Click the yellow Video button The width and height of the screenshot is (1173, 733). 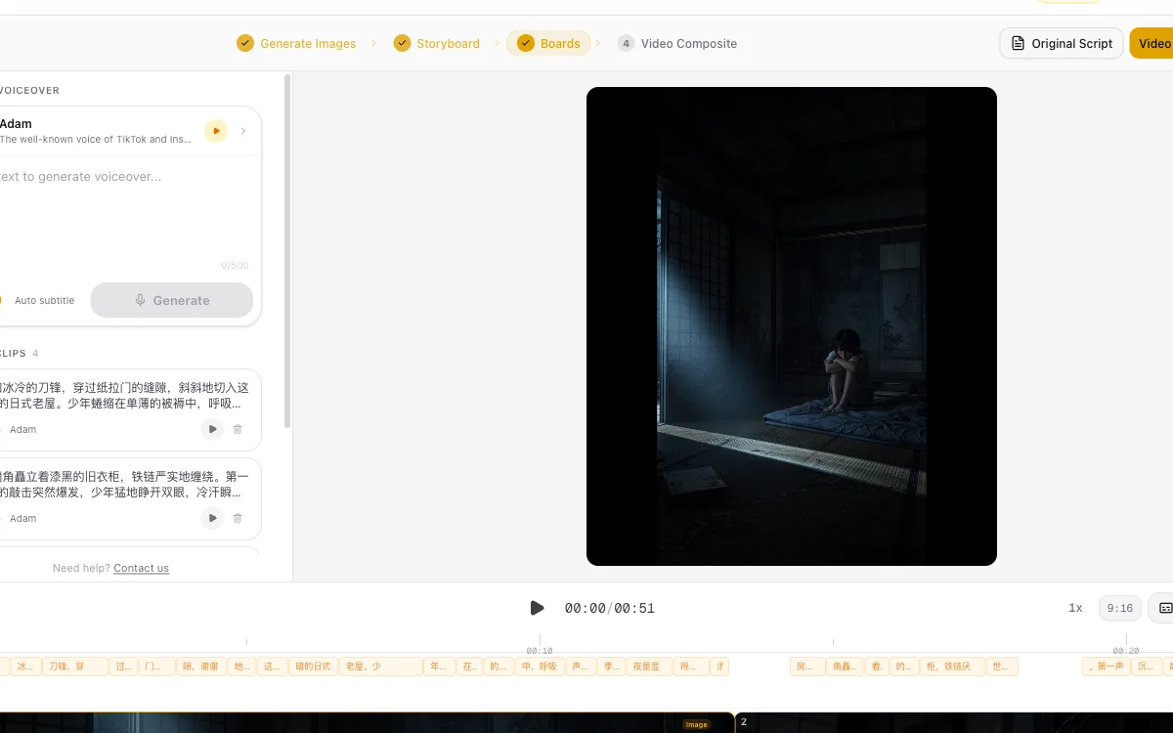click(x=1152, y=43)
